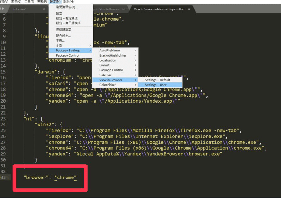Open Settings – User

click(160, 85)
